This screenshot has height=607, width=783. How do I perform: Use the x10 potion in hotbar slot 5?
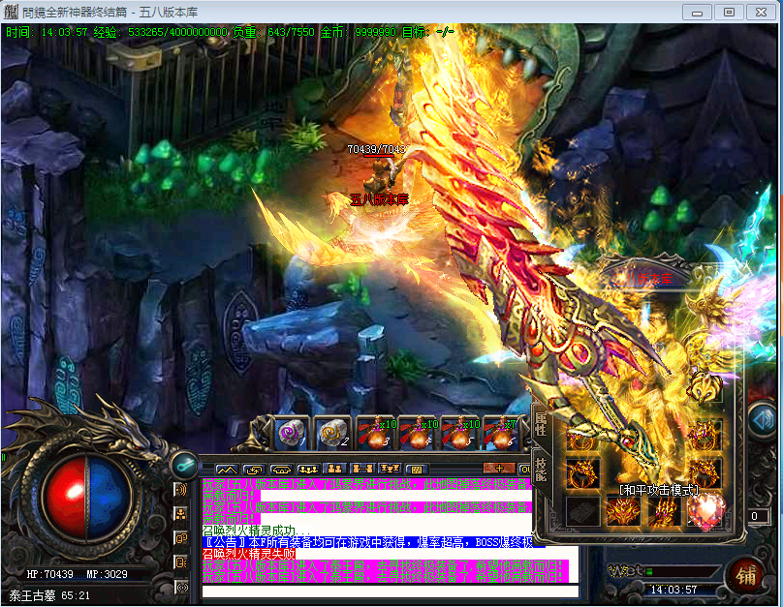click(459, 433)
